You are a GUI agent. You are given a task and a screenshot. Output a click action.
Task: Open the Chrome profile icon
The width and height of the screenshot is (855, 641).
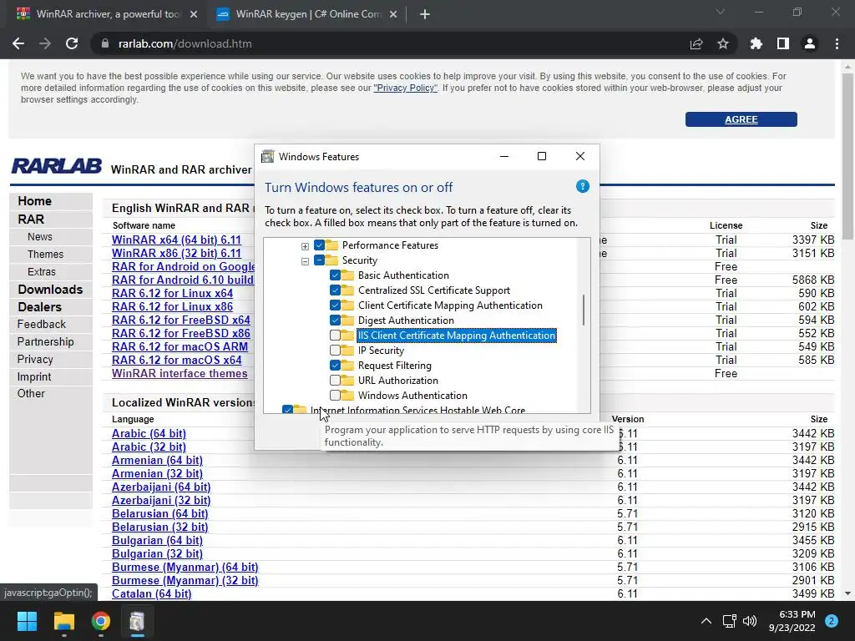pyautogui.click(x=810, y=43)
